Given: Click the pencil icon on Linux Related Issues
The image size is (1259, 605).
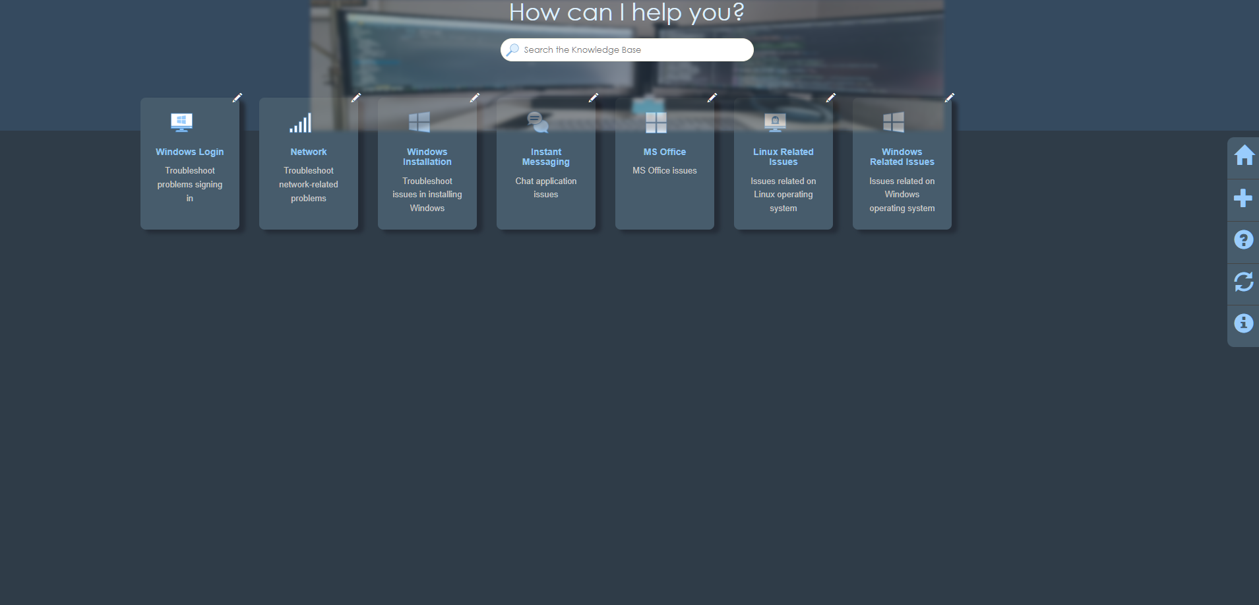Looking at the screenshot, I should [831, 98].
